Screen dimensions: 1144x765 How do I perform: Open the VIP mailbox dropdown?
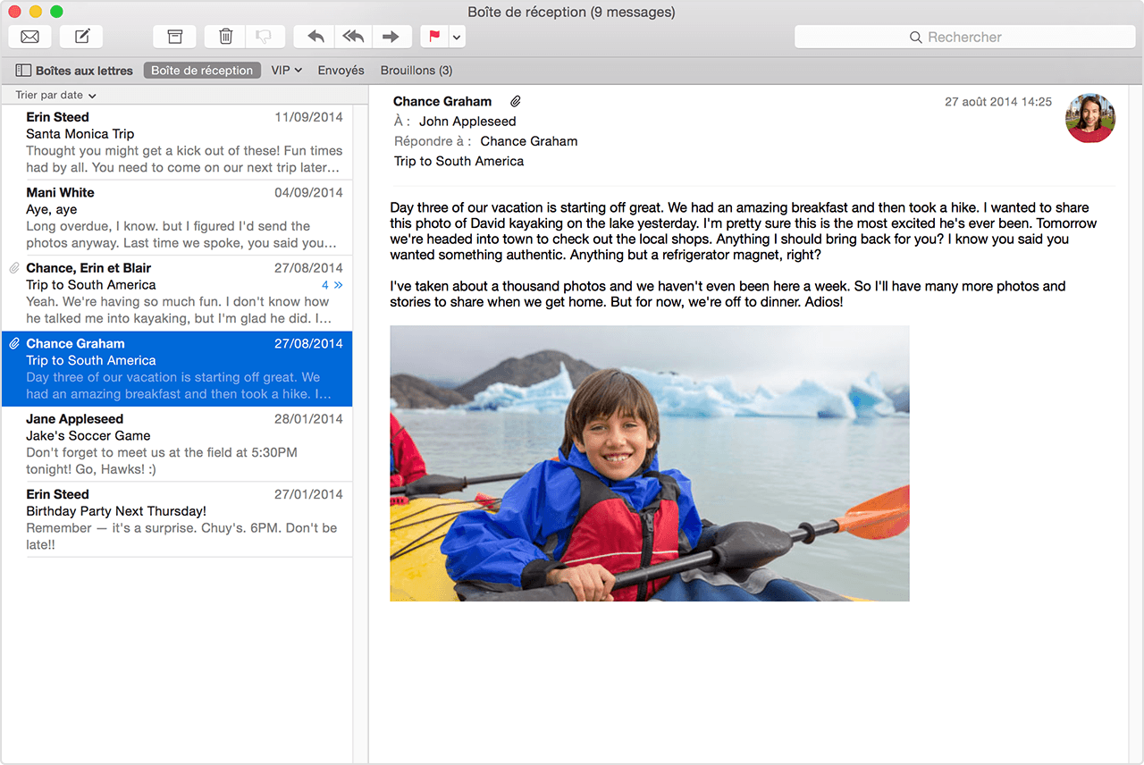pos(286,70)
